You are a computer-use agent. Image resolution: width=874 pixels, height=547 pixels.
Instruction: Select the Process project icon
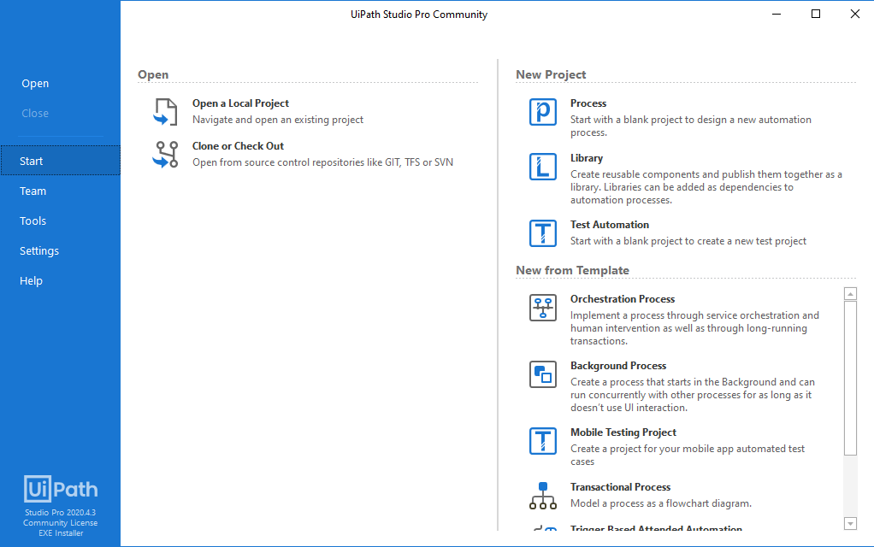point(543,112)
